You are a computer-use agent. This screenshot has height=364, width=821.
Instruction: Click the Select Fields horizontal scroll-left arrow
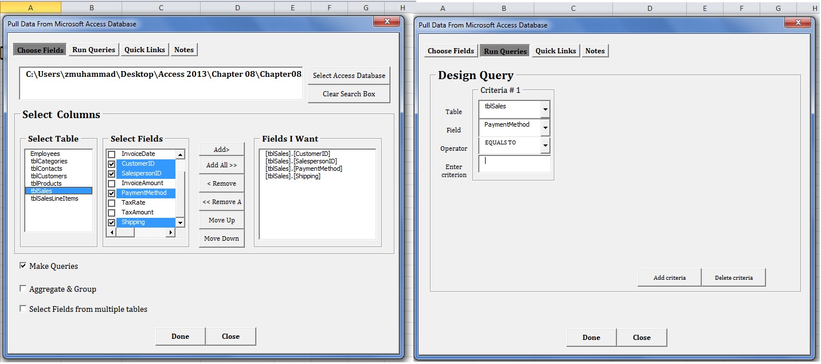(112, 232)
